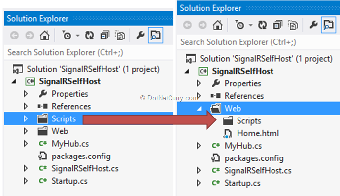The height and width of the screenshot is (196, 340).
Task: Open Pending Changes Filter dropdown in left panel
Action: [x=78, y=36]
